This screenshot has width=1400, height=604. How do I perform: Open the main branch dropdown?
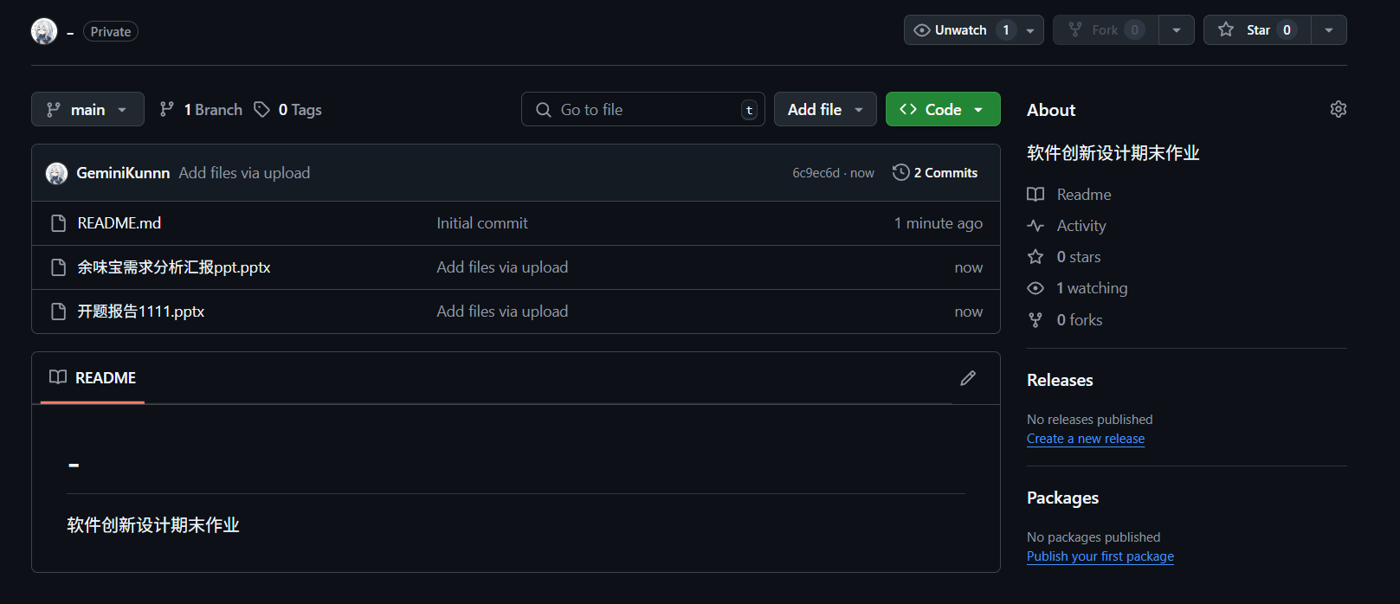(x=87, y=110)
